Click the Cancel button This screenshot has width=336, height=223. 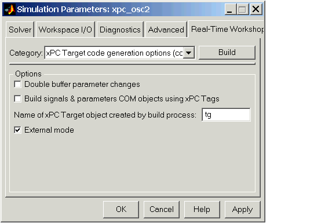click(x=162, y=209)
